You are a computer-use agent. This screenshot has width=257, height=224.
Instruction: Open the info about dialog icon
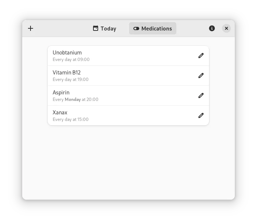pyautogui.click(x=212, y=28)
